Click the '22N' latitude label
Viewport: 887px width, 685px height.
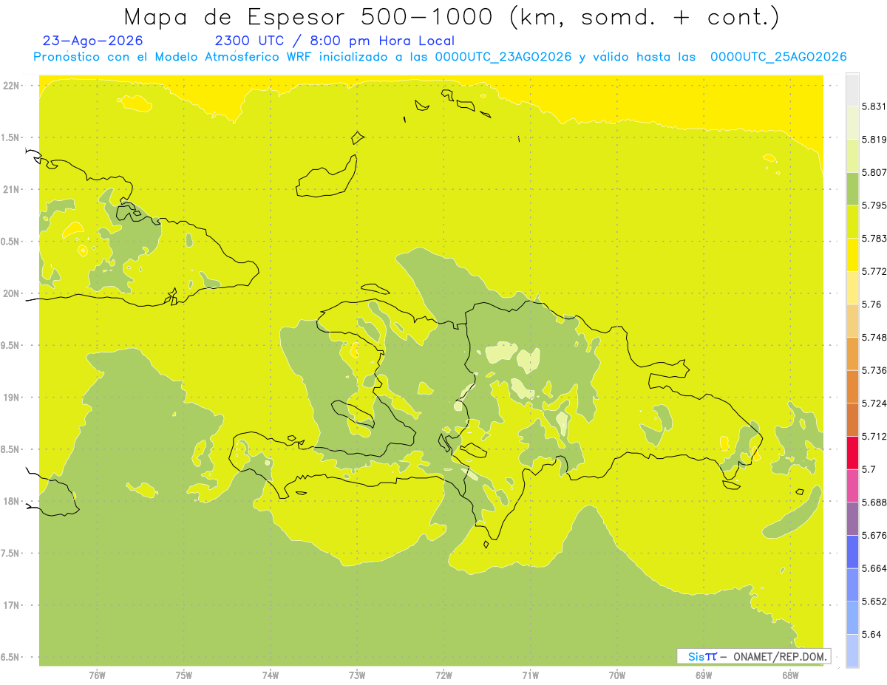click(13, 86)
